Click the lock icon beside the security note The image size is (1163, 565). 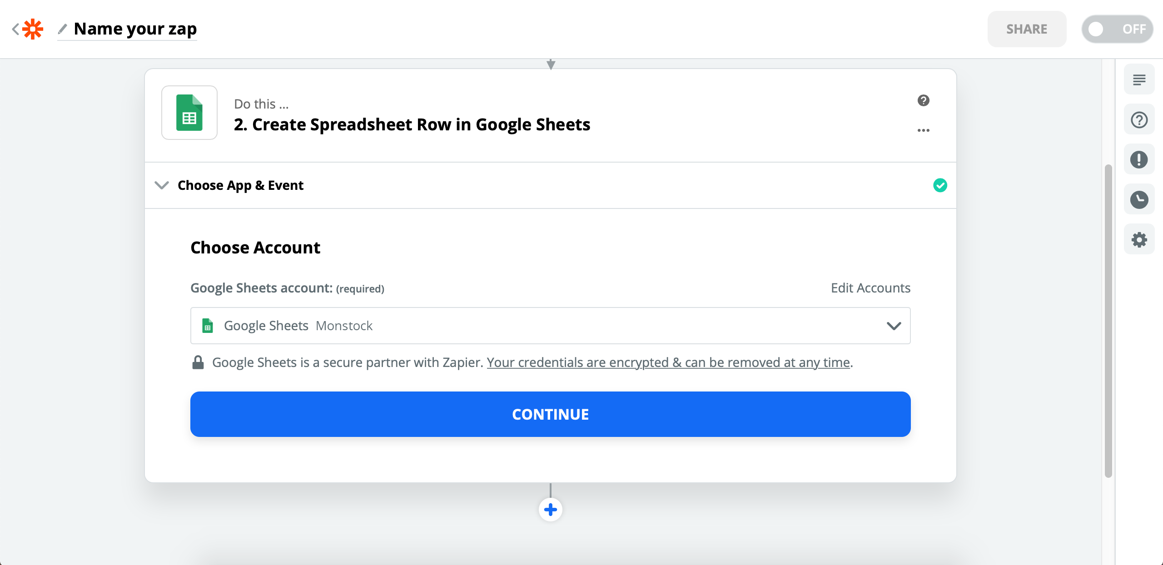[198, 362]
